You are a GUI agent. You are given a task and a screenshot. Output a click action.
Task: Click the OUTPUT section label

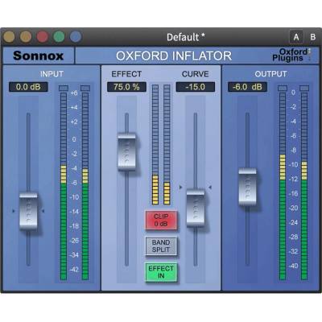tap(270, 74)
